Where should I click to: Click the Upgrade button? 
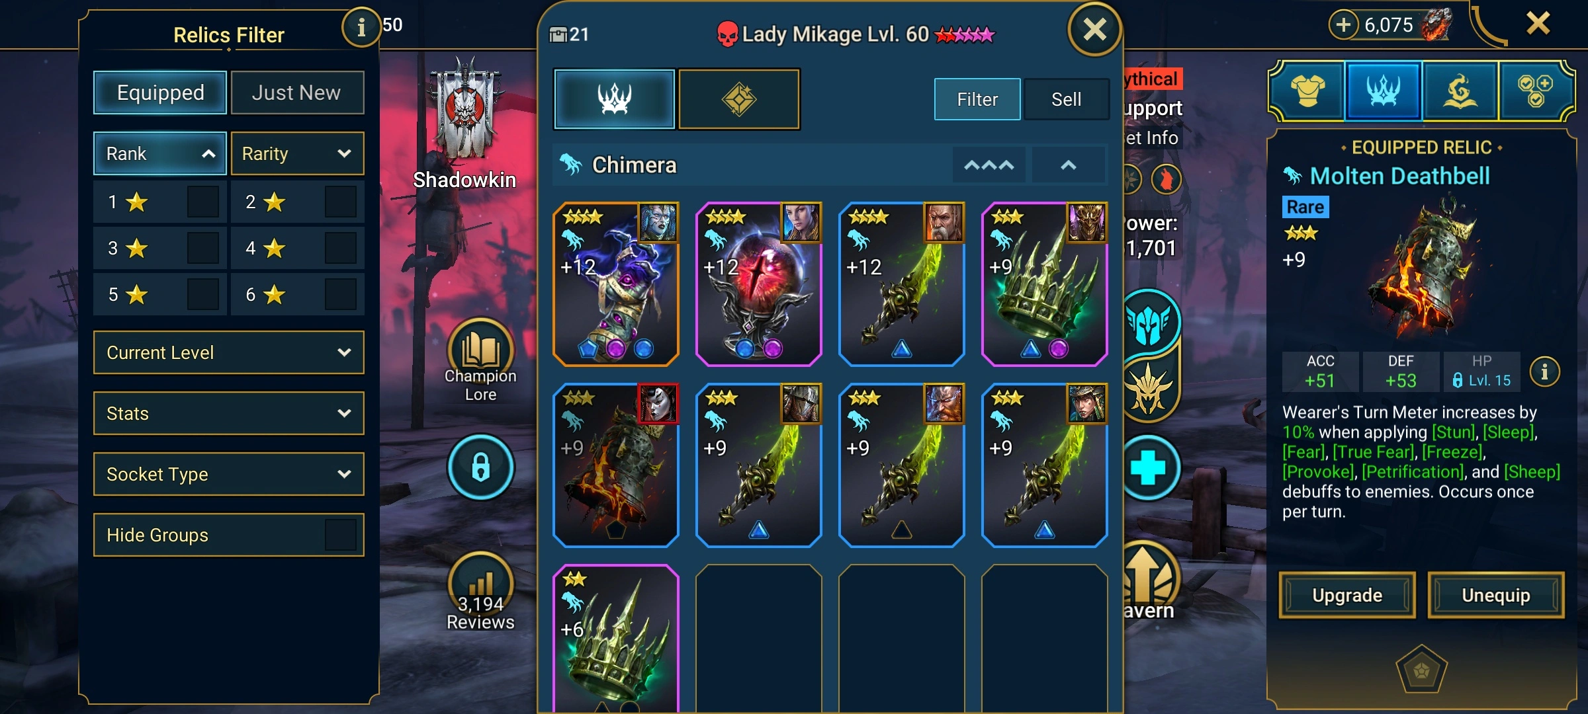[1347, 595]
